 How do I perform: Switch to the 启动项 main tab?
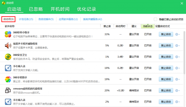14,9
